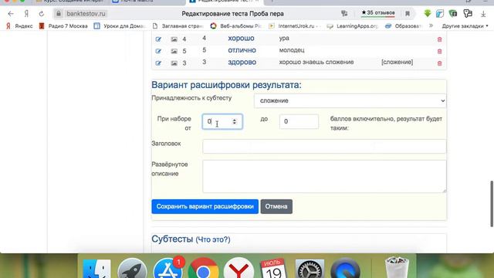The image size is (494, 278).
Task: Click the lock icon in address bar
Action: click(59, 14)
